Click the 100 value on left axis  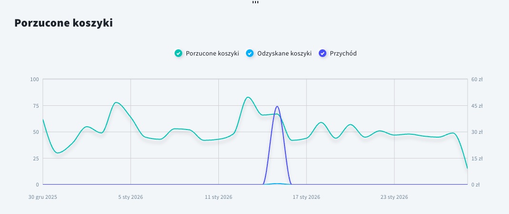pyautogui.click(x=34, y=79)
